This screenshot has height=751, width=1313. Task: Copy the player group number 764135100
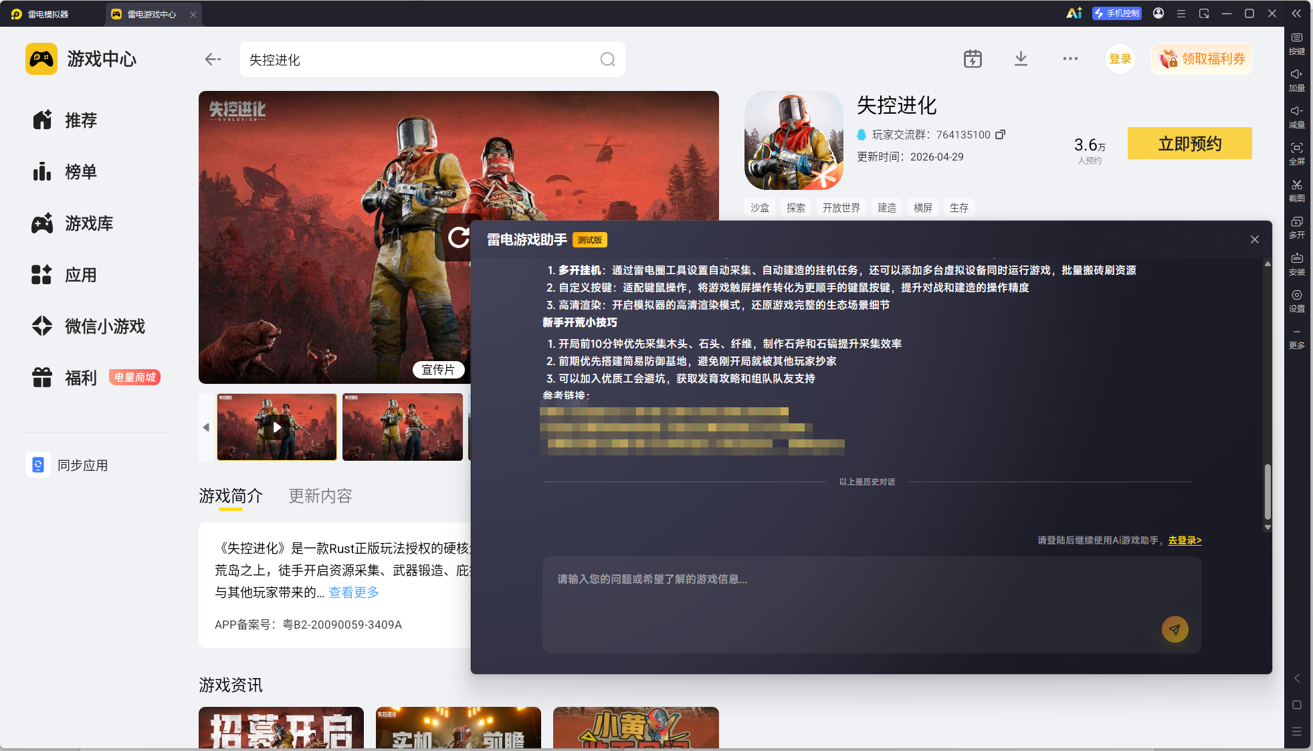(x=1001, y=134)
